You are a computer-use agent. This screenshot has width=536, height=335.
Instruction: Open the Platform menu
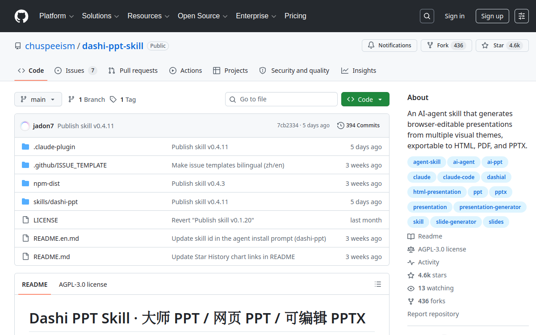(x=56, y=16)
